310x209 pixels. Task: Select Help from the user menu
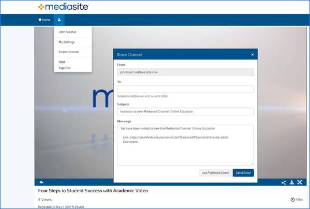pyautogui.click(x=62, y=62)
